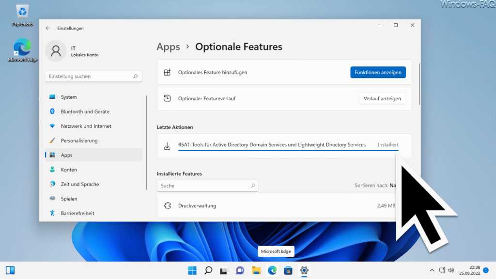The height and width of the screenshot is (279, 496).
Task: Navigate to "Apps" via the breadcrumb
Action: coord(168,46)
